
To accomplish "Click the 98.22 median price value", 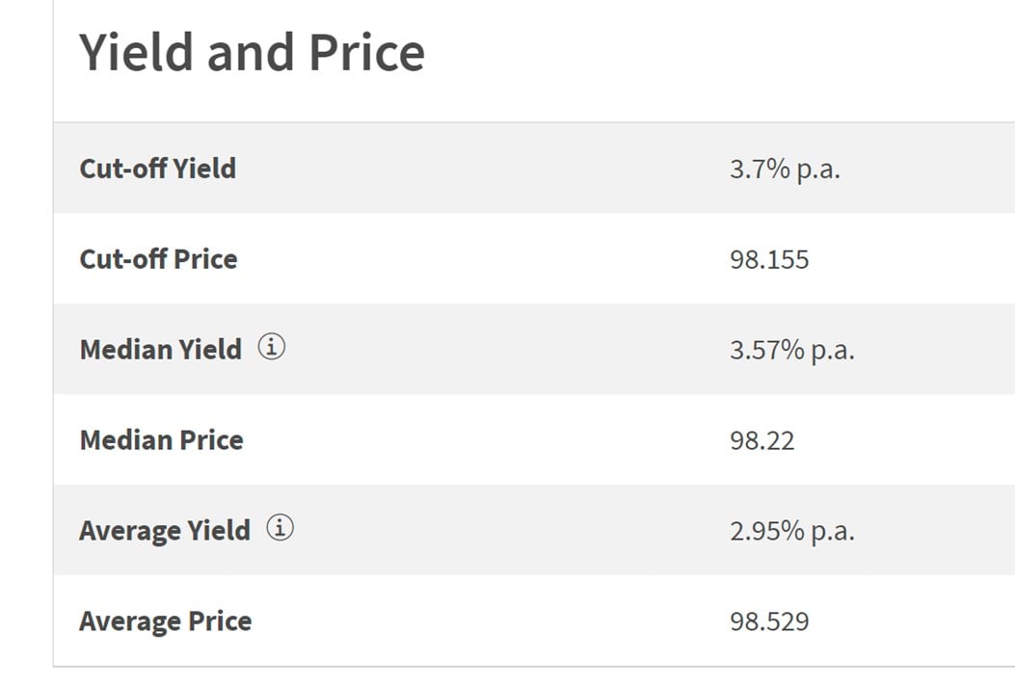I will pyautogui.click(x=761, y=440).
